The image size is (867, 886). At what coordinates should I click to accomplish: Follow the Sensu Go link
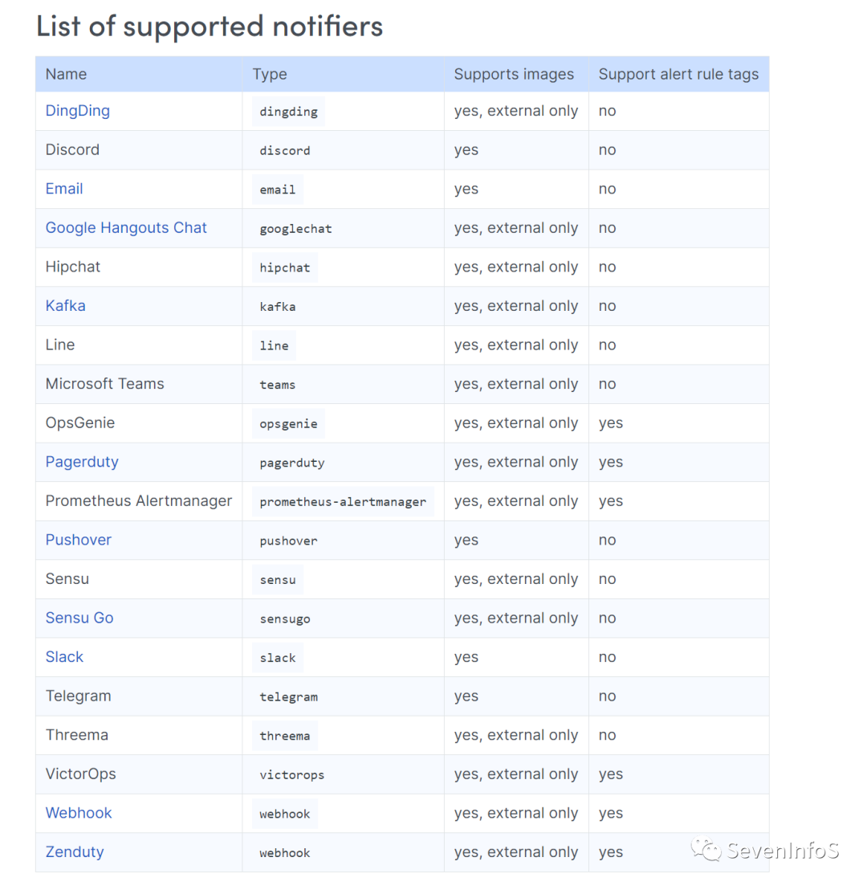79,618
